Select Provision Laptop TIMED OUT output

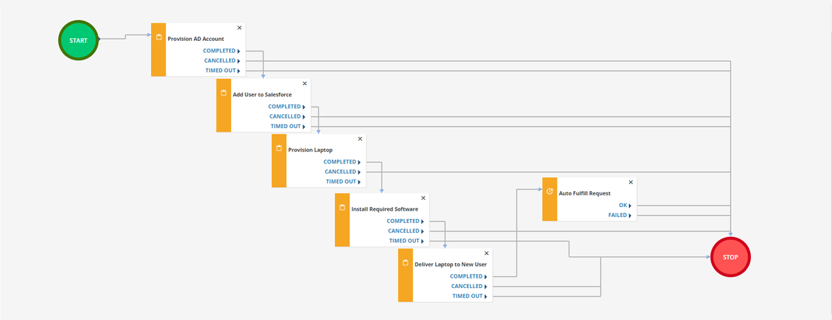pyautogui.click(x=343, y=181)
